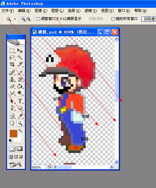
Task: Click the vertical scrollbar thumb
Action: 116,86
